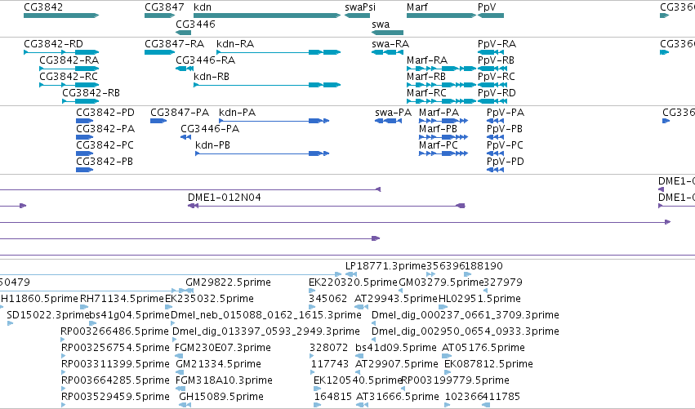Click the CG3847-RA transcript label
The height and width of the screenshot is (409, 695).
tap(174, 44)
